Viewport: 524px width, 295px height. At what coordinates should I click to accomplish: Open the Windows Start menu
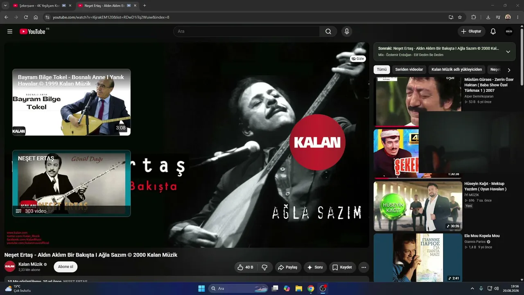pyautogui.click(x=201, y=288)
